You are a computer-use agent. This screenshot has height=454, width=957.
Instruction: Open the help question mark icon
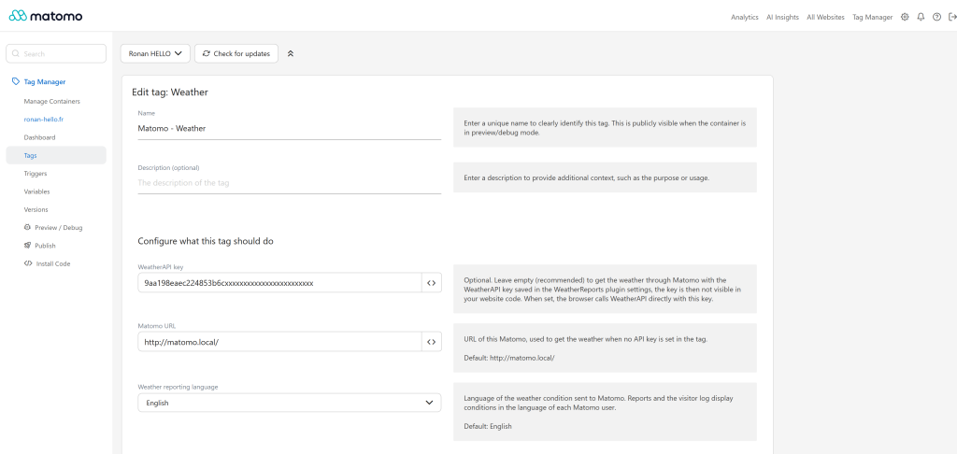point(936,17)
